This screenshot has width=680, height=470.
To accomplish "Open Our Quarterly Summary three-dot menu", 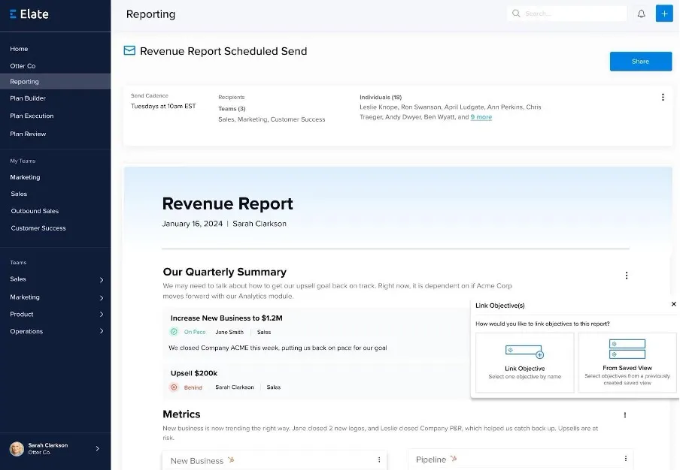I will [x=627, y=276].
